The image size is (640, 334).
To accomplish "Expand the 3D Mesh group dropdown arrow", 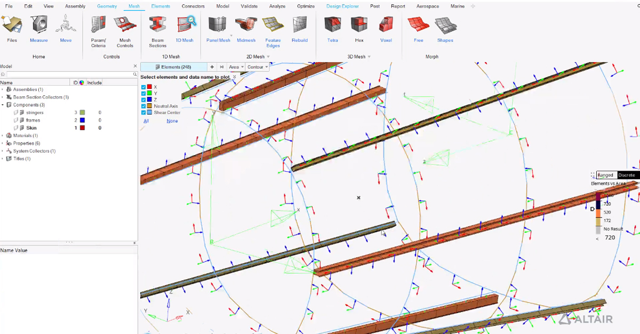I will tap(369, 57).
